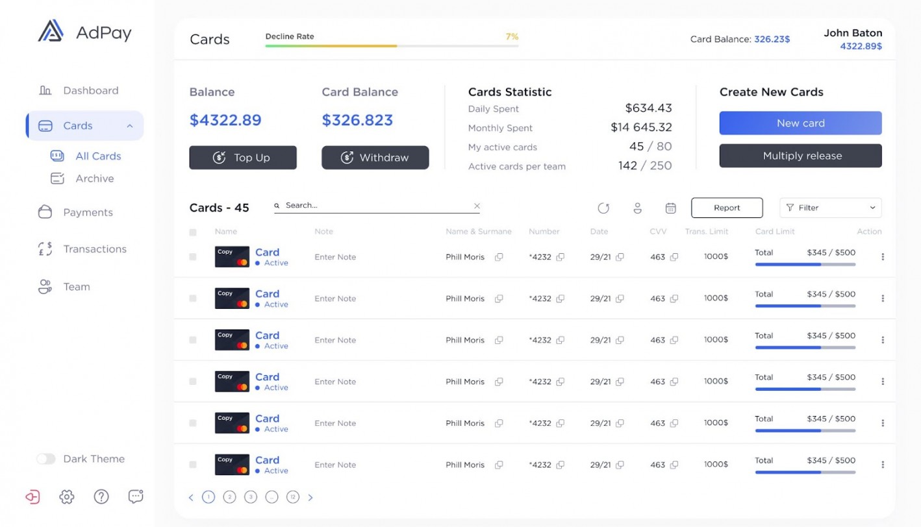Check the first card row's checkbox

tap(193, 257)
